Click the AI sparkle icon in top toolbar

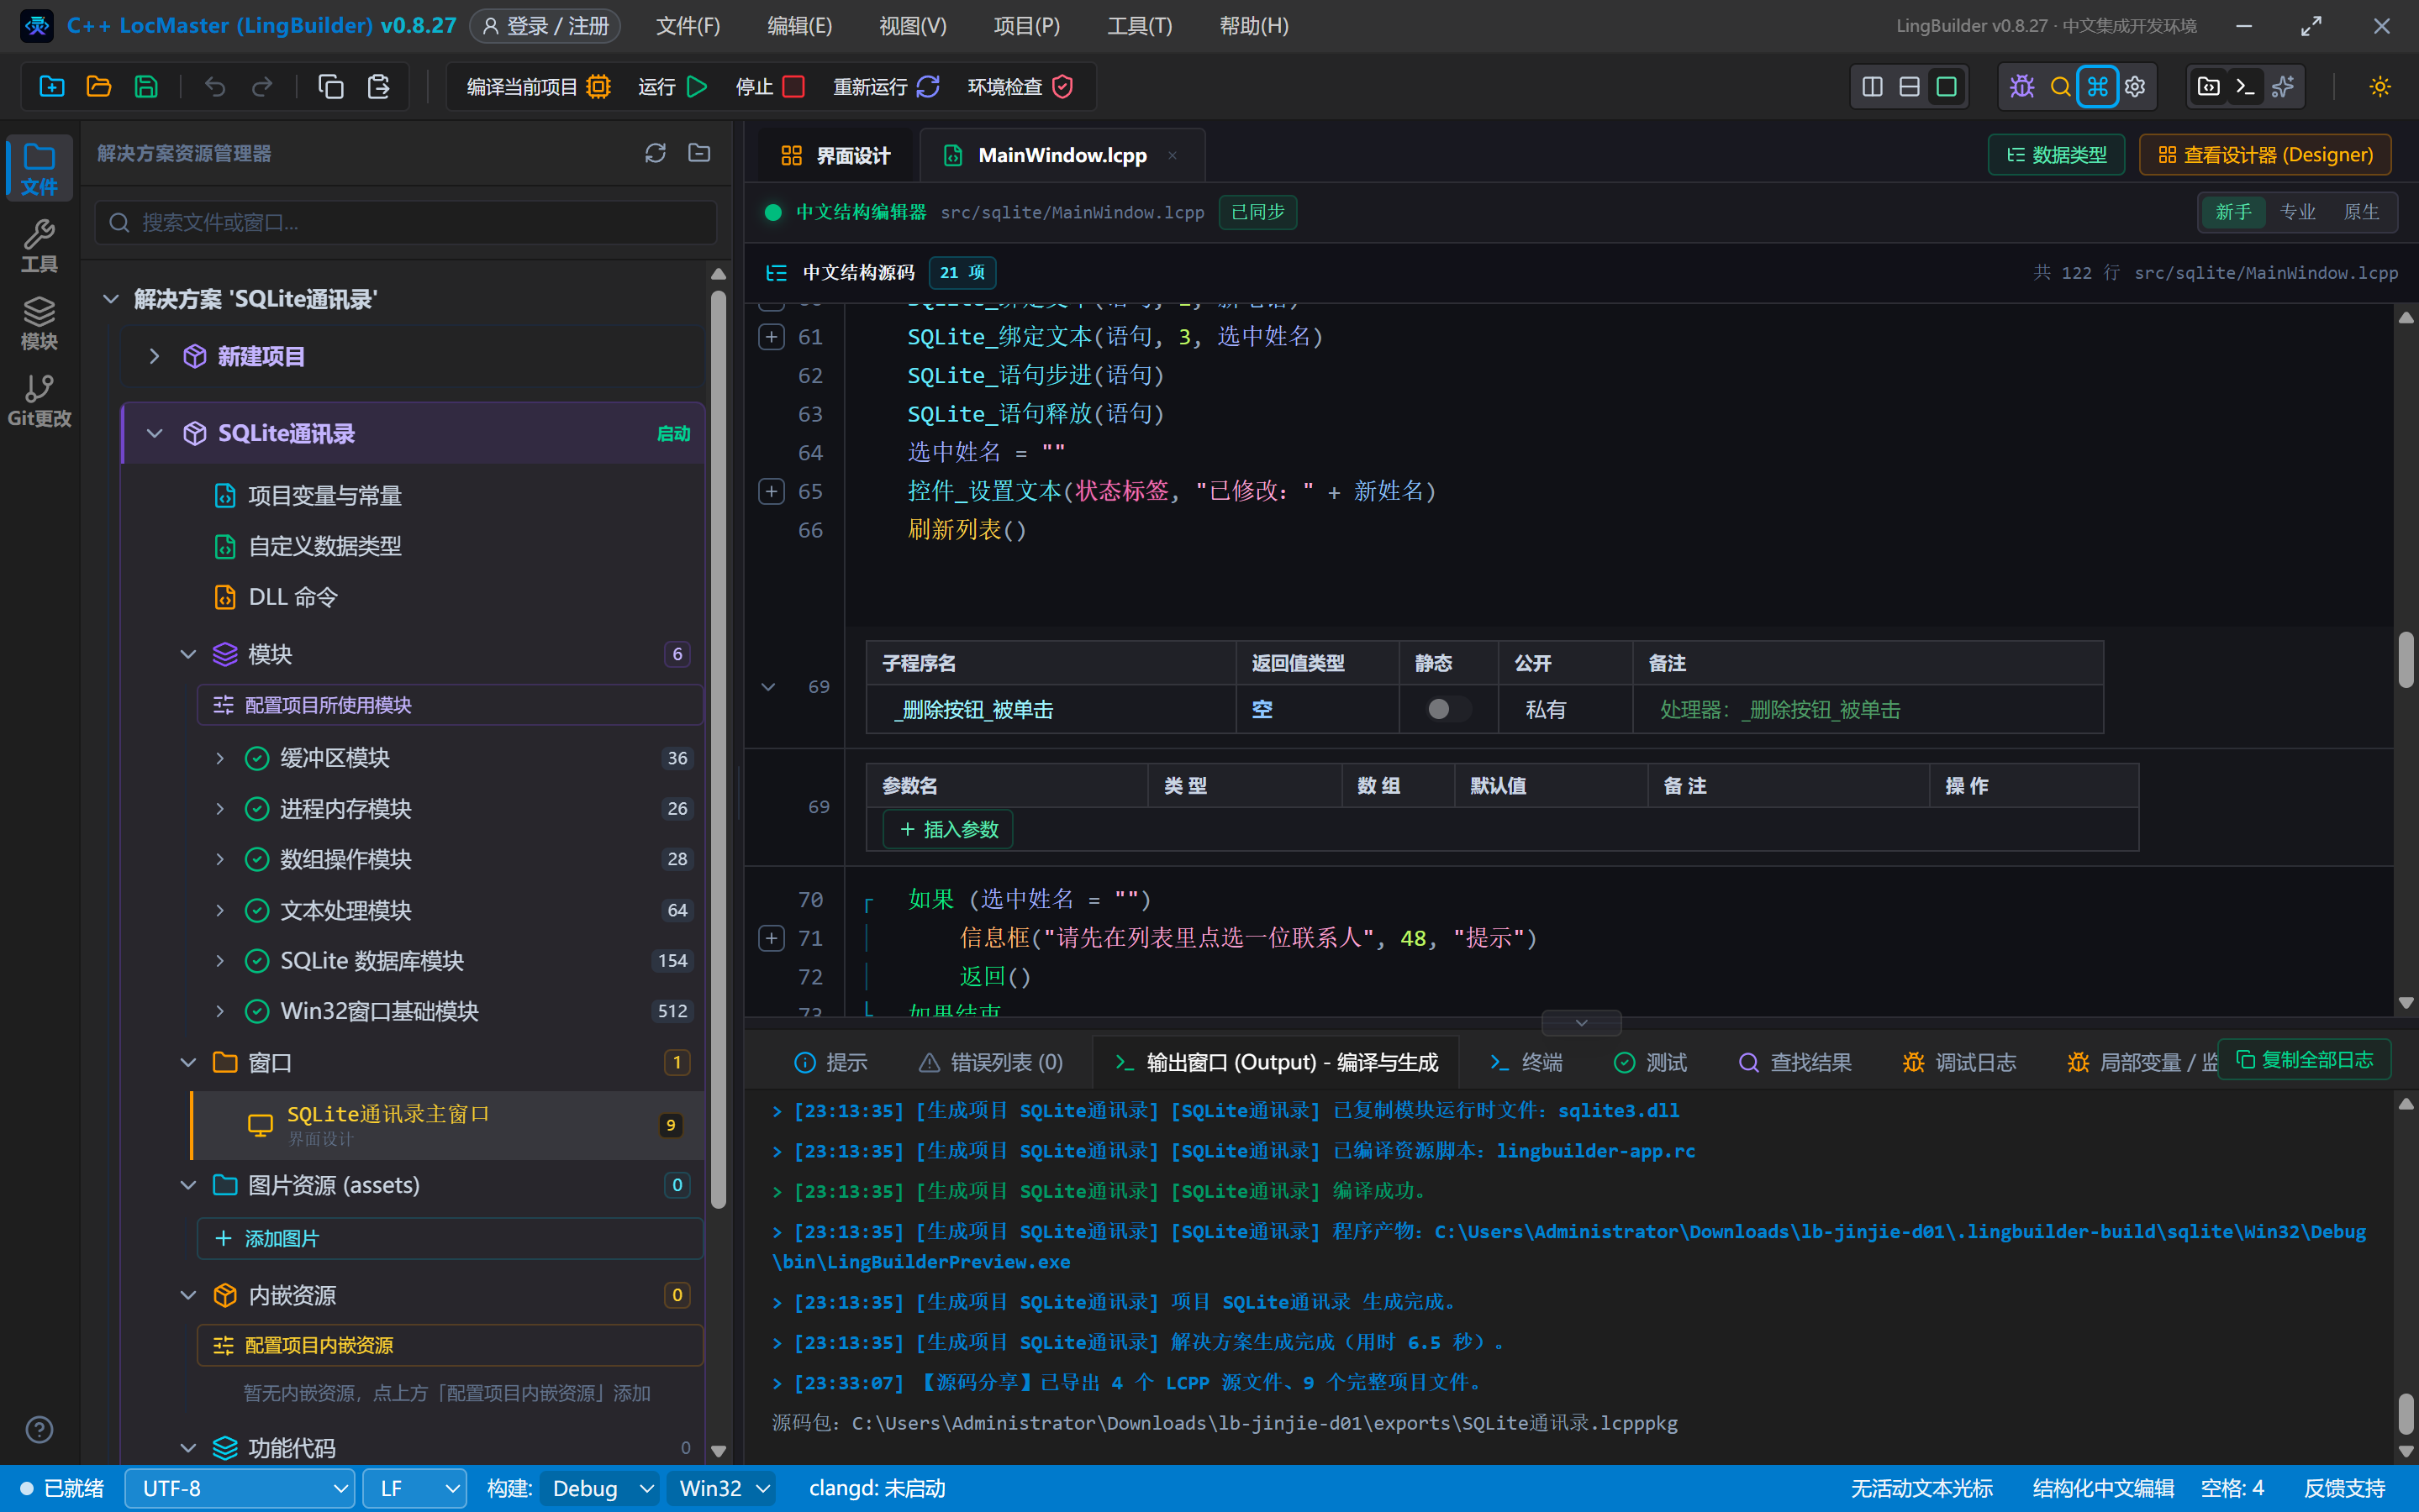coord(2283,87)
